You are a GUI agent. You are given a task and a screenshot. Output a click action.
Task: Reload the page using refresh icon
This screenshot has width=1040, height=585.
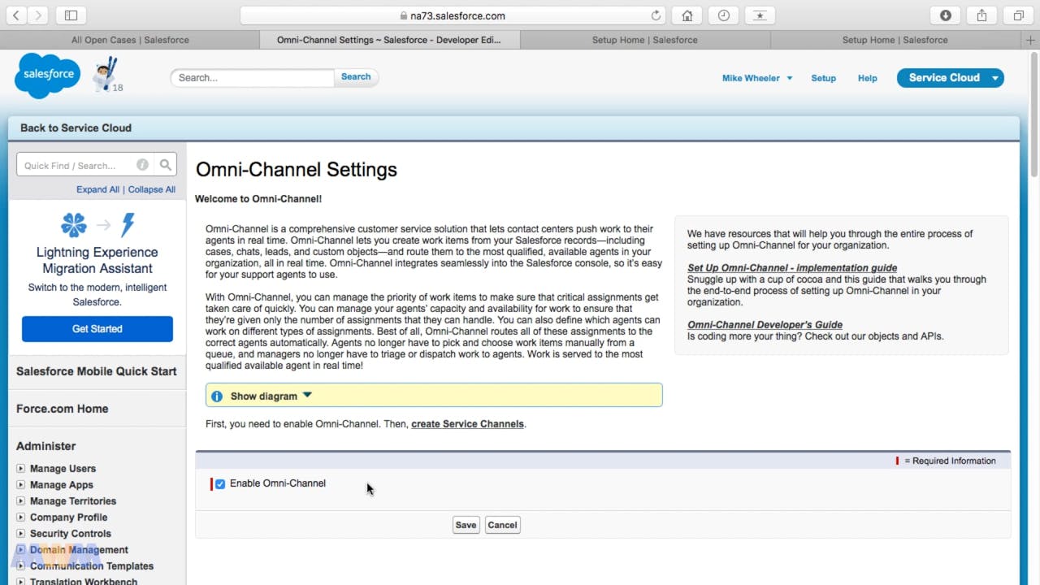pos(656,15)
